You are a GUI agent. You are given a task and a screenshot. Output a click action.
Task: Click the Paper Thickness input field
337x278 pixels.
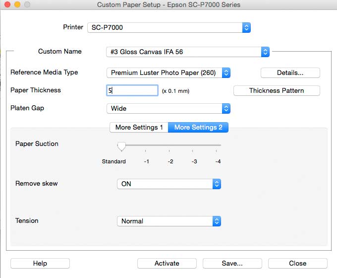(x=132, y=90)
